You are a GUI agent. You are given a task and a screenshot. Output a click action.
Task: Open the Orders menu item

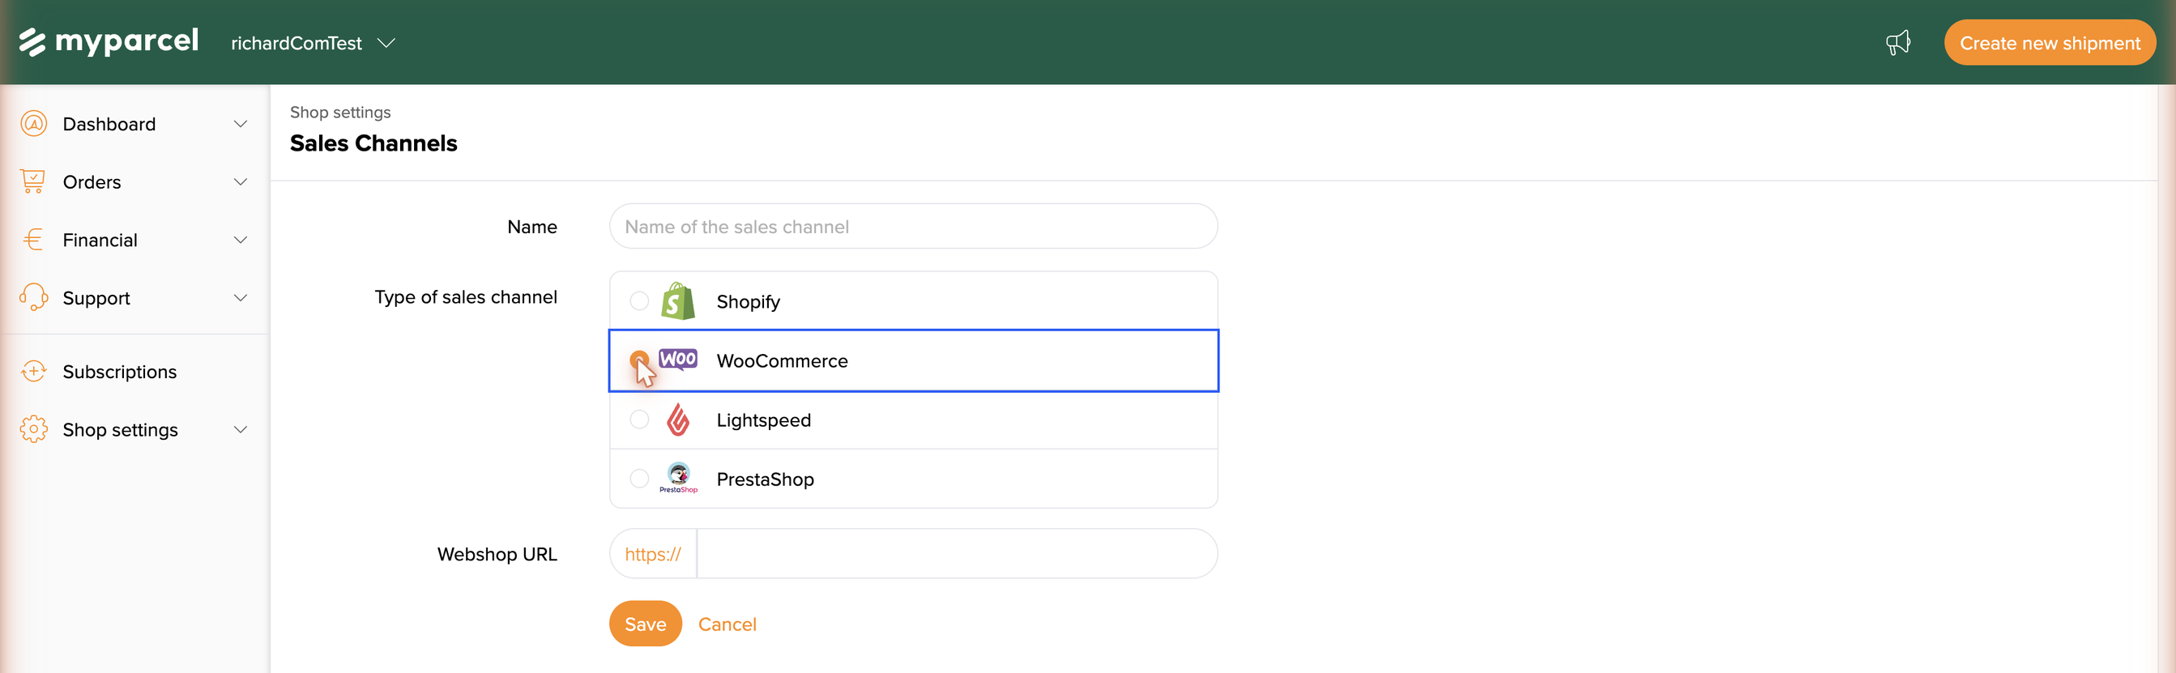tap(134, 181)
